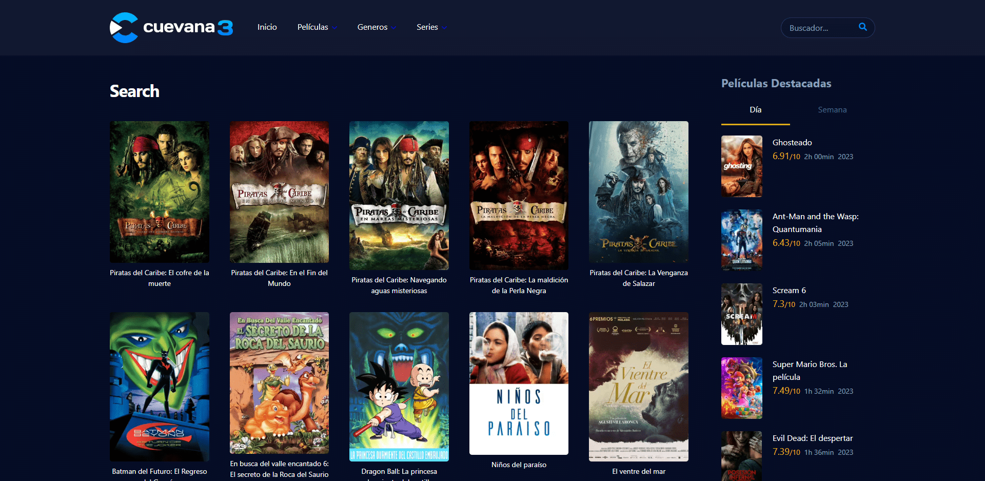Click the Cuevana 3 logo
This screenshot has width=985, height=481.
tap(171, 27)
